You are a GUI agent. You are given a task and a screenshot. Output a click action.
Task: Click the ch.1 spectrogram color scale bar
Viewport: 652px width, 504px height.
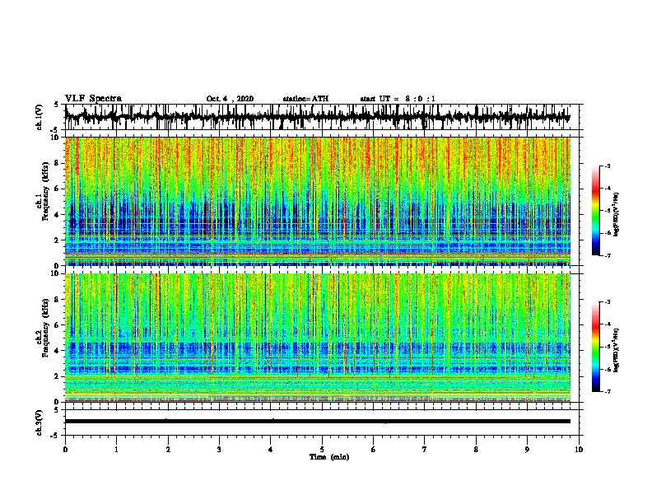tap(595, 211)
